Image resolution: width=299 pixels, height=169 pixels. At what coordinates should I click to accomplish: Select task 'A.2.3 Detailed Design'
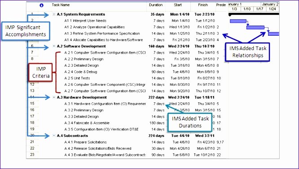[81, 66]
